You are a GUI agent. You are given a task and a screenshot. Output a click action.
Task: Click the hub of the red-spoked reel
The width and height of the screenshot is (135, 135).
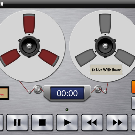[x=29, y=46]
